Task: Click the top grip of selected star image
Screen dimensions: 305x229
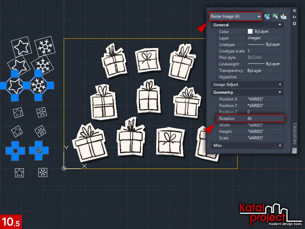Action: coord(15,74)
